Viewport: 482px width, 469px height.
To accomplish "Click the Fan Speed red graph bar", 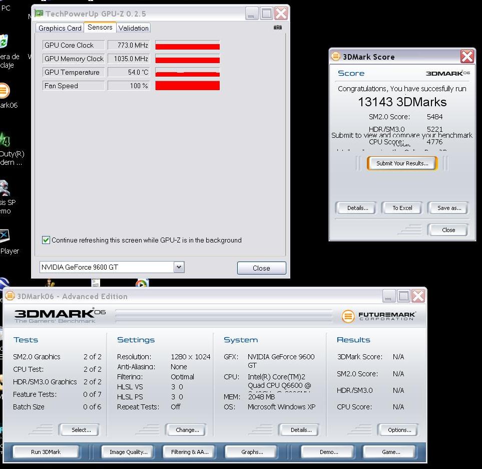I will (188, 86).
